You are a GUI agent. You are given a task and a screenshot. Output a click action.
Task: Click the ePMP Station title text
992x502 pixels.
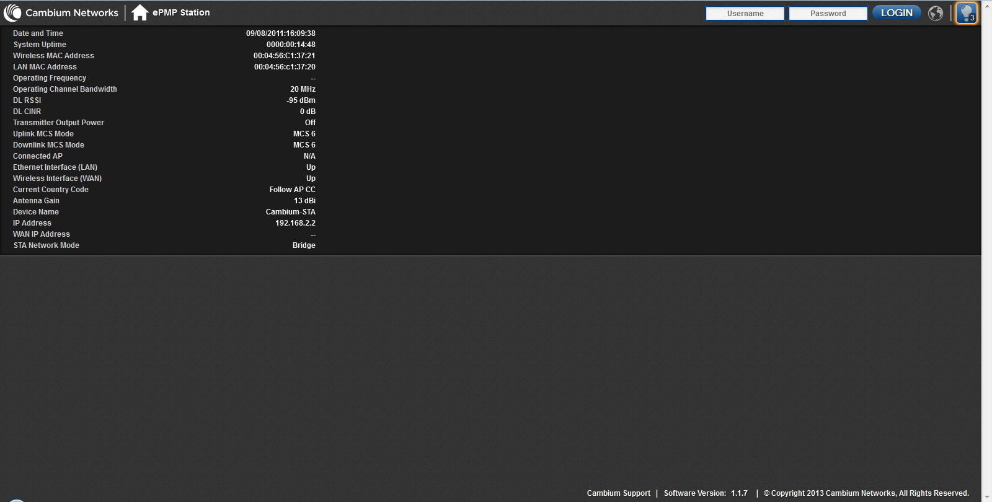(181, 12)
